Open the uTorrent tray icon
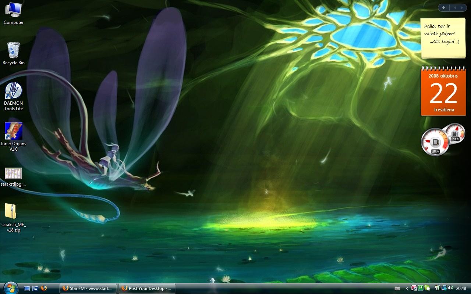 pyautogui.click(x=421, y=288)
